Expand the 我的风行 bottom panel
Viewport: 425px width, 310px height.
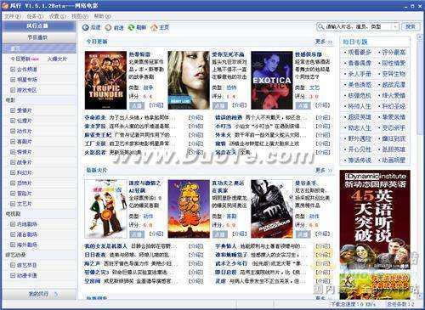point(39,294)
